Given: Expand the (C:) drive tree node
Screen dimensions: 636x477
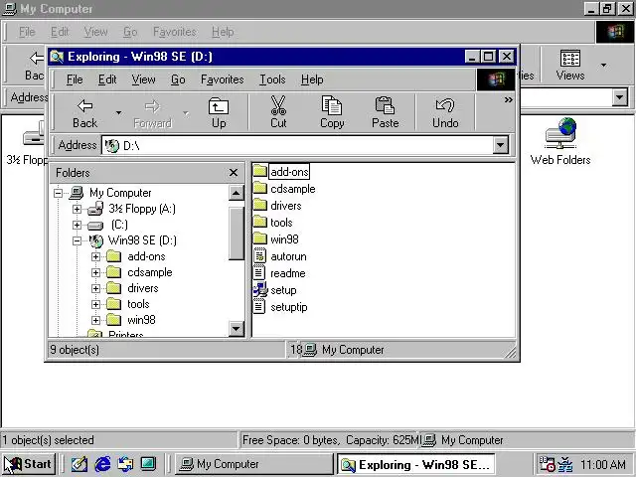Looking at the screenshot, I should [77, 225].
